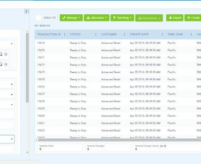Screen dimensions: 201x164
Task: Click Ready to Ship status in row 13628
Action: pos(78,101)
